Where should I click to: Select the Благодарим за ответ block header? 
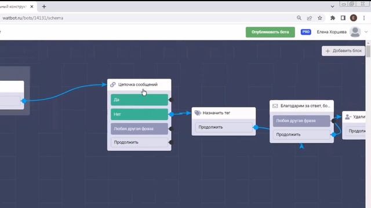(301, 106)
